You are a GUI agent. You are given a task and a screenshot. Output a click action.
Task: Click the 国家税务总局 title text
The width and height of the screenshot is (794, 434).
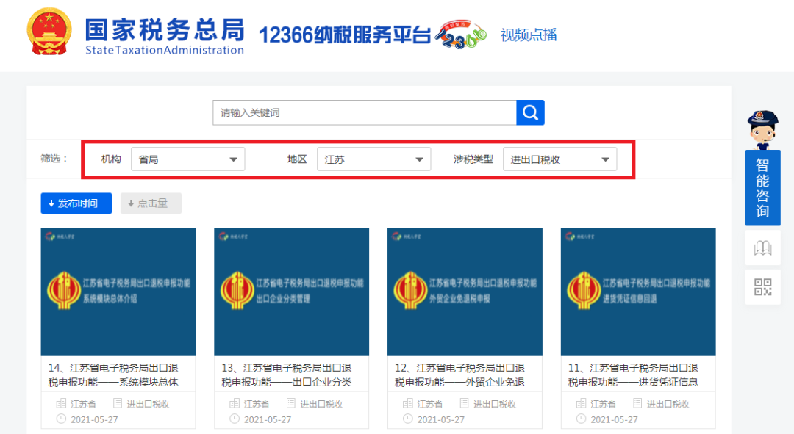click(165, 29)
